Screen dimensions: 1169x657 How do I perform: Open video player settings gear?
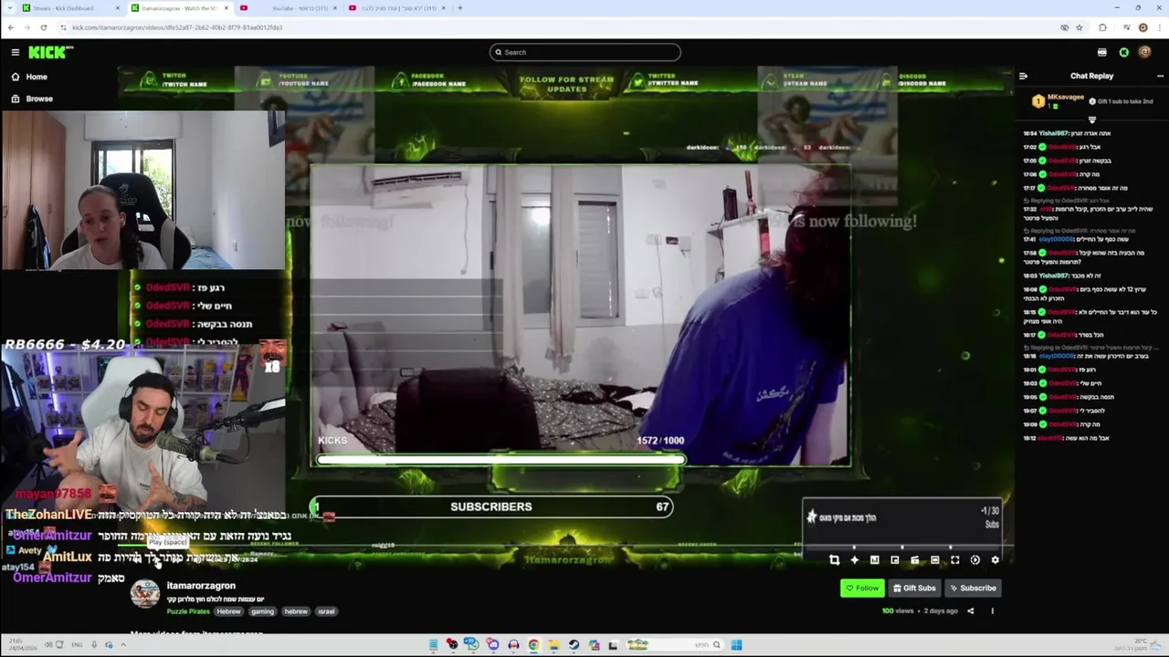coord(995,560)
